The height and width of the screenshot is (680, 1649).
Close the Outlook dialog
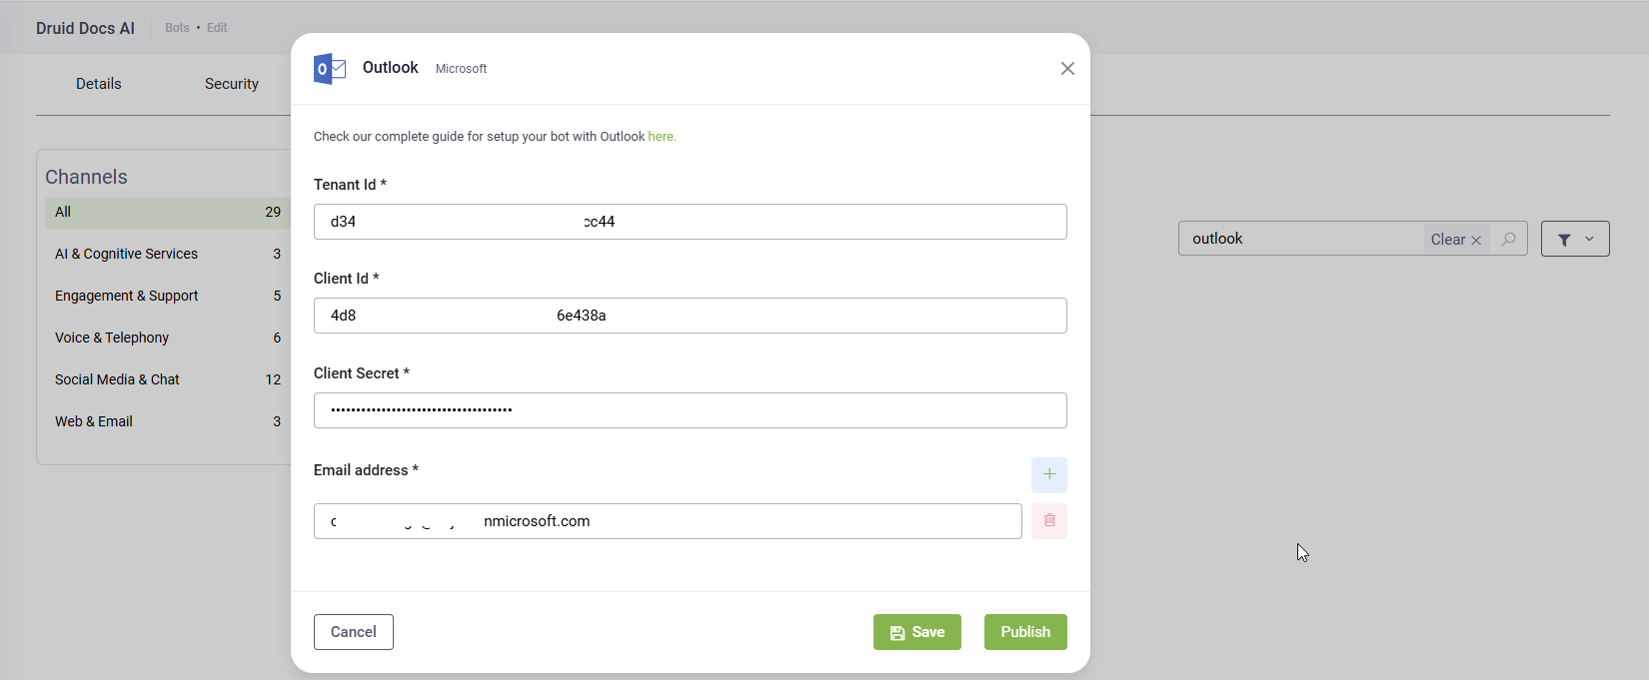1067,69
